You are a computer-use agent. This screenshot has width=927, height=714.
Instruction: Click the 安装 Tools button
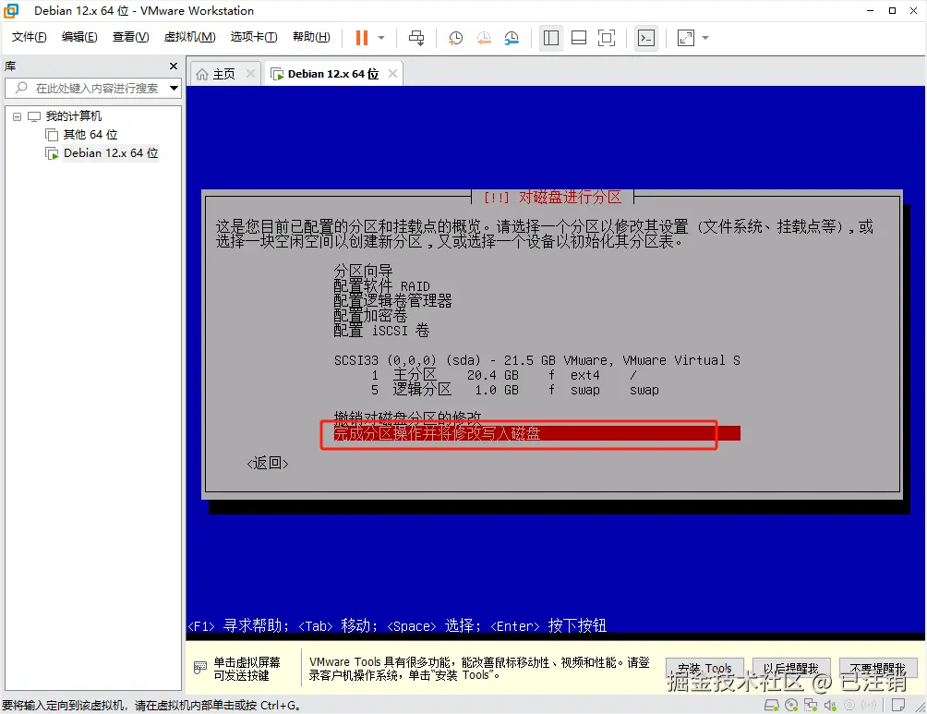coord(704,667)
